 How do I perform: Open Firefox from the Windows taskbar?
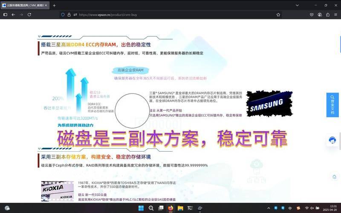coord(170,208)
